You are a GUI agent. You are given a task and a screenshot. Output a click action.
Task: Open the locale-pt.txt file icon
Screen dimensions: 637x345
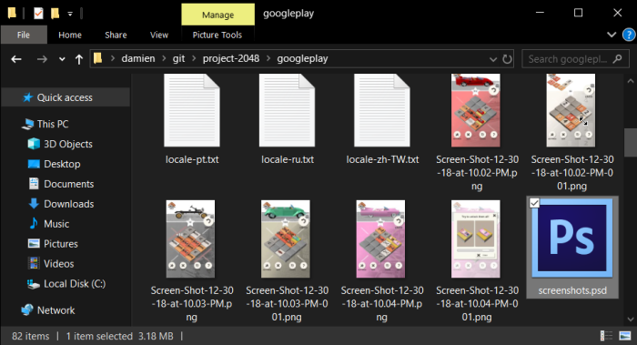click(x=192, y=110)
